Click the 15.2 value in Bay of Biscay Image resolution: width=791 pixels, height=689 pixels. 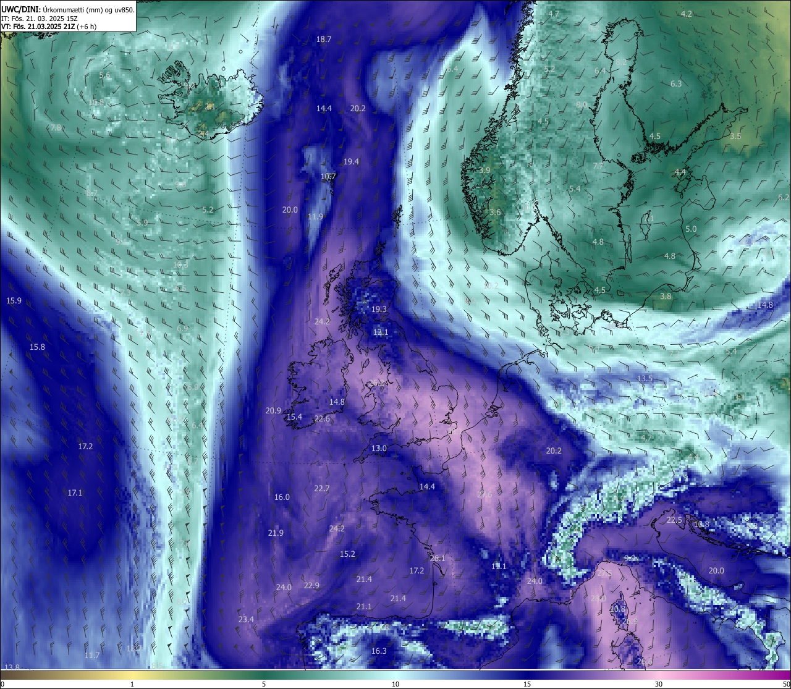[347, 554]
